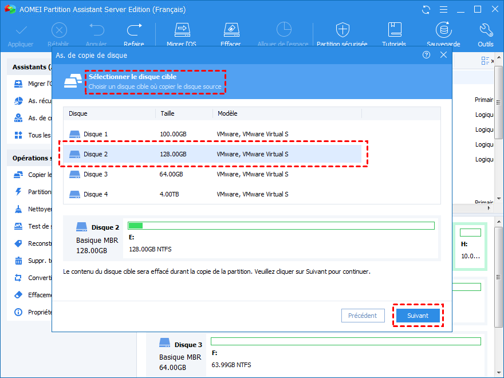
Task: Click the Suivant button
Action: (418, 316)
